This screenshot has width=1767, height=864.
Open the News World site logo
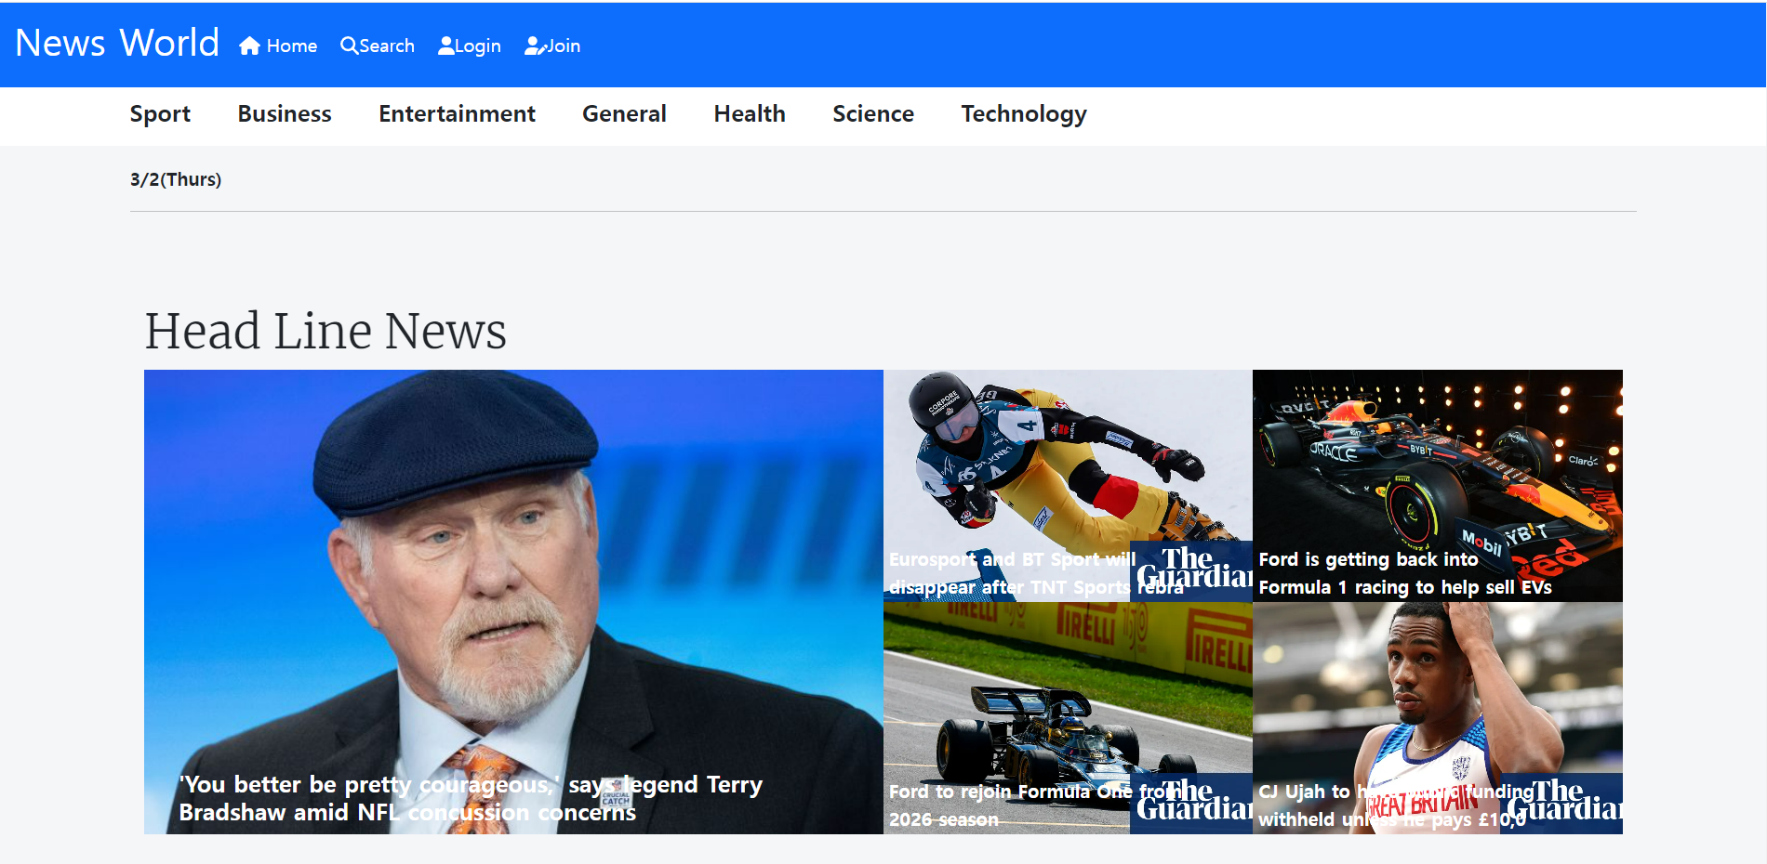click(x=117, y=43)
